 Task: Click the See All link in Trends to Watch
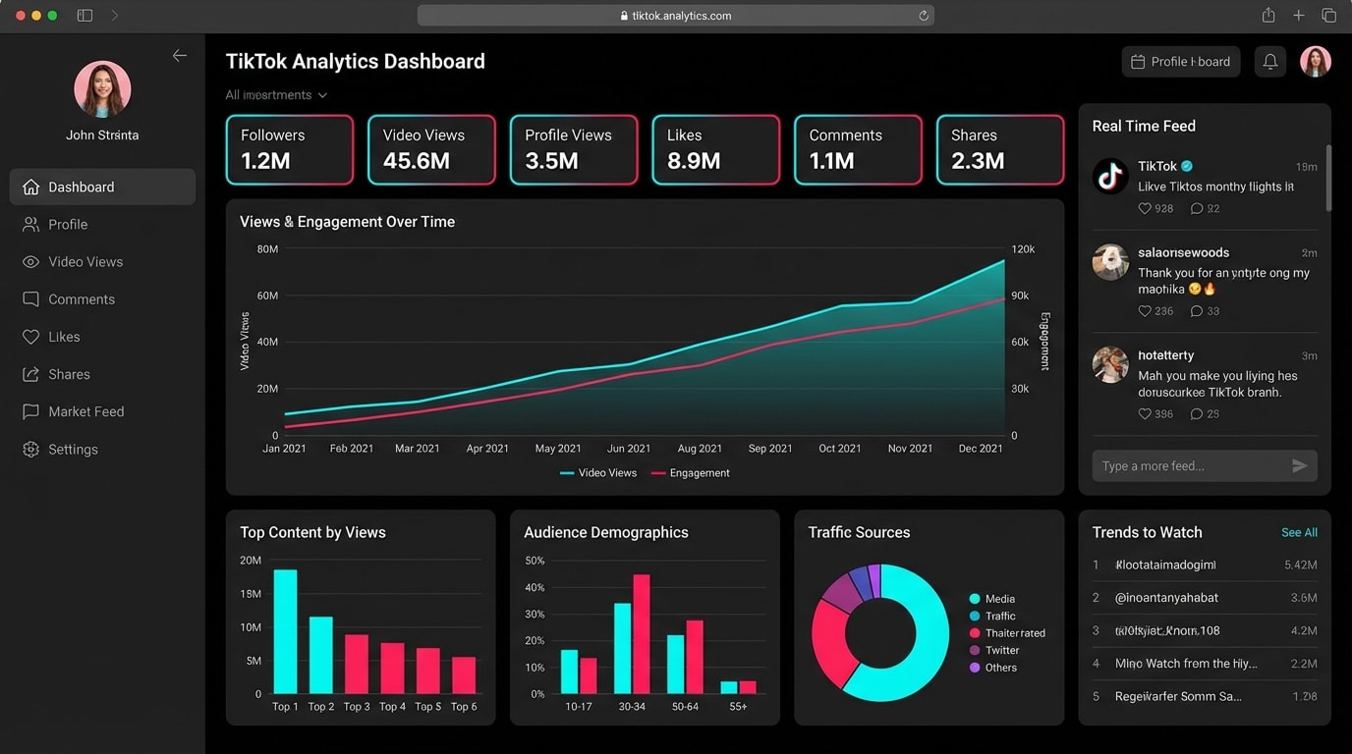point(1299,532)
